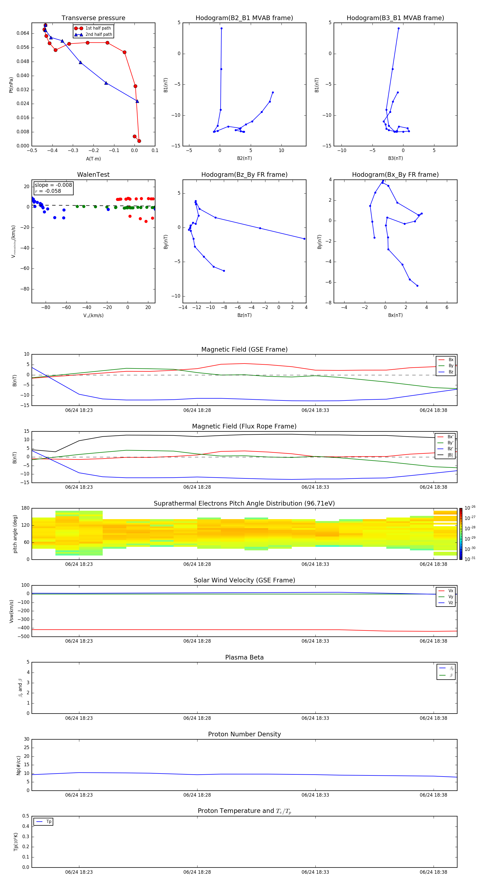Click the 'pitch angle (deg)' y-axis label
Image resolution: width=489 pixels, height=896 pixels.
(x=15, y=534)
